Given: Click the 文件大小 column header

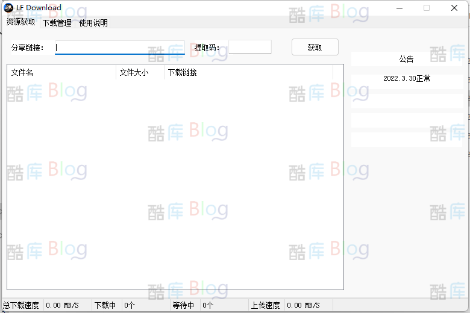Looking at the screenshot, I should pos(140,72).
